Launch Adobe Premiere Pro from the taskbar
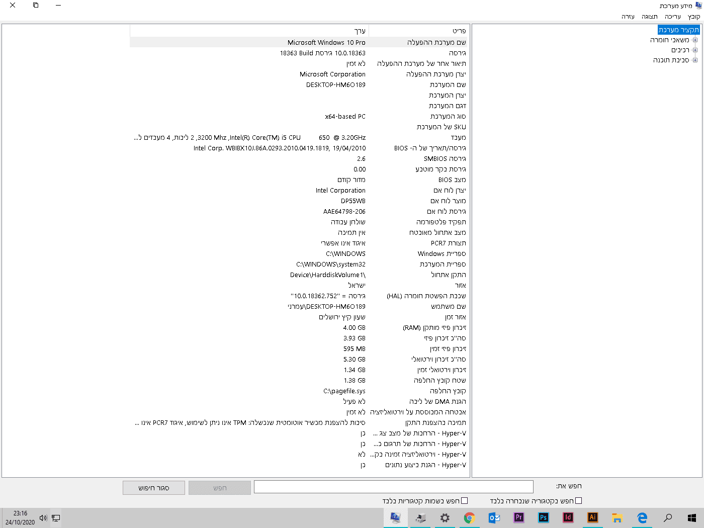The height and width of the screenshot is (528, 704). (x=518, y=517)
